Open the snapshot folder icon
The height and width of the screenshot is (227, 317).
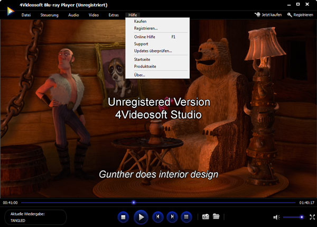tap(216, 217)
